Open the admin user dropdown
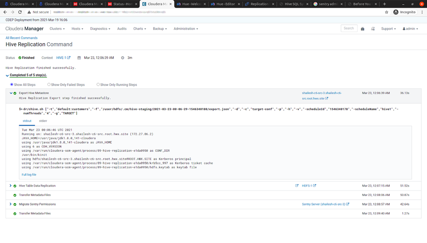This screenshot has width=427, height=243. pos(410,29)
